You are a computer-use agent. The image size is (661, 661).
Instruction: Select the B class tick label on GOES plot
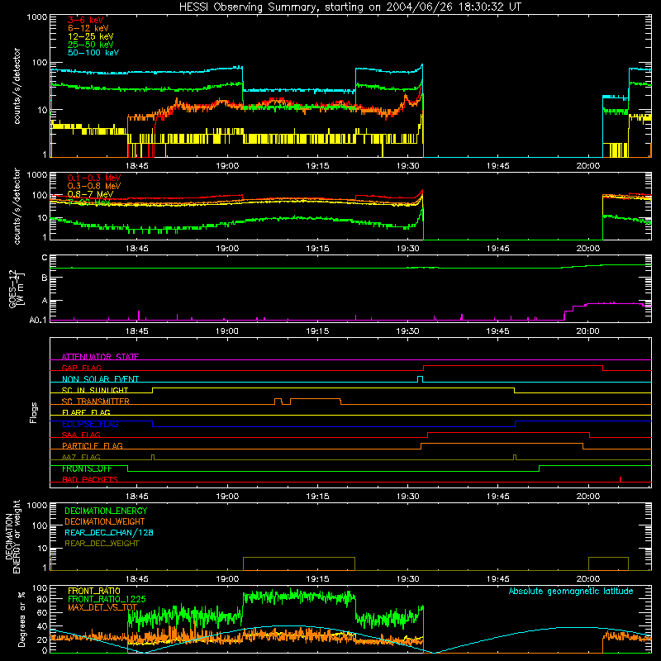45,278
